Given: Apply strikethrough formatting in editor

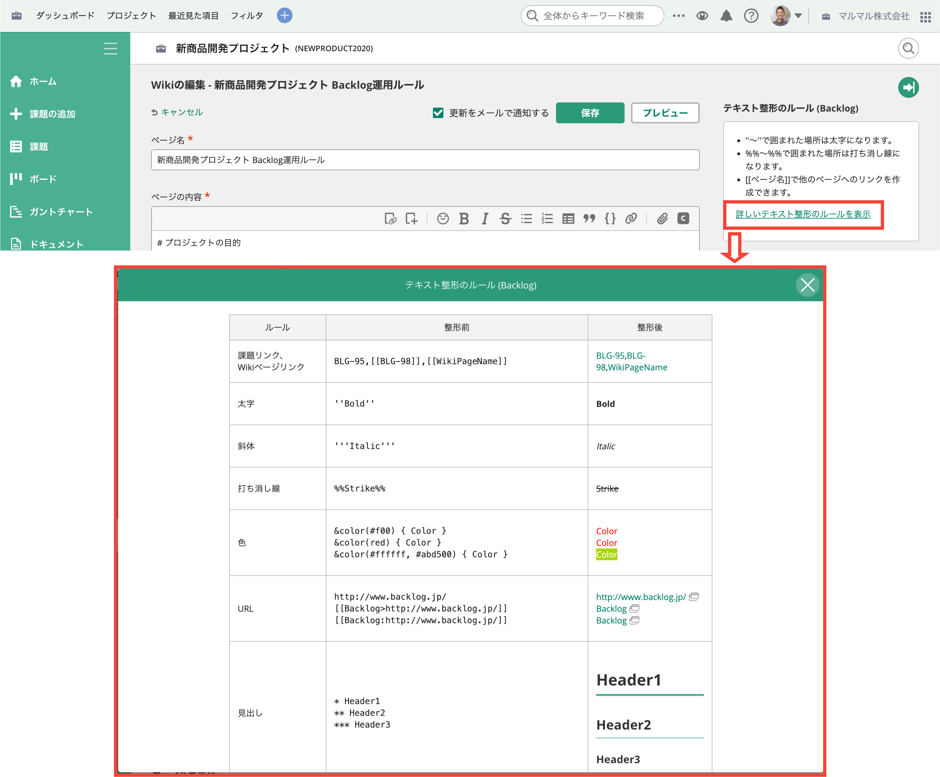Looking at the screenshot, I should (x=505, y=219).
